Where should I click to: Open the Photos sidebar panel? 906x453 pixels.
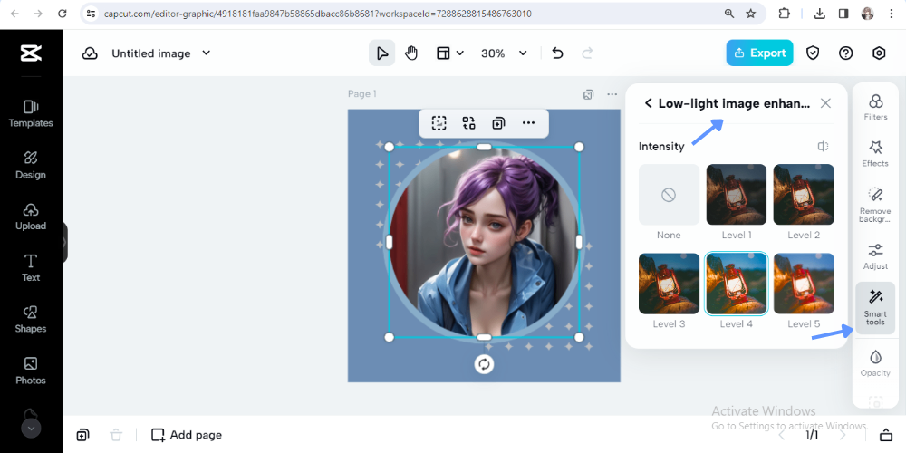point(31,371)
